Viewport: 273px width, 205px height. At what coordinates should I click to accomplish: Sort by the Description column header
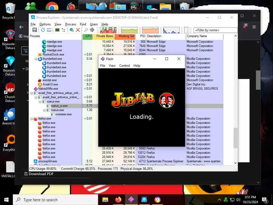(x=166, y=37)
